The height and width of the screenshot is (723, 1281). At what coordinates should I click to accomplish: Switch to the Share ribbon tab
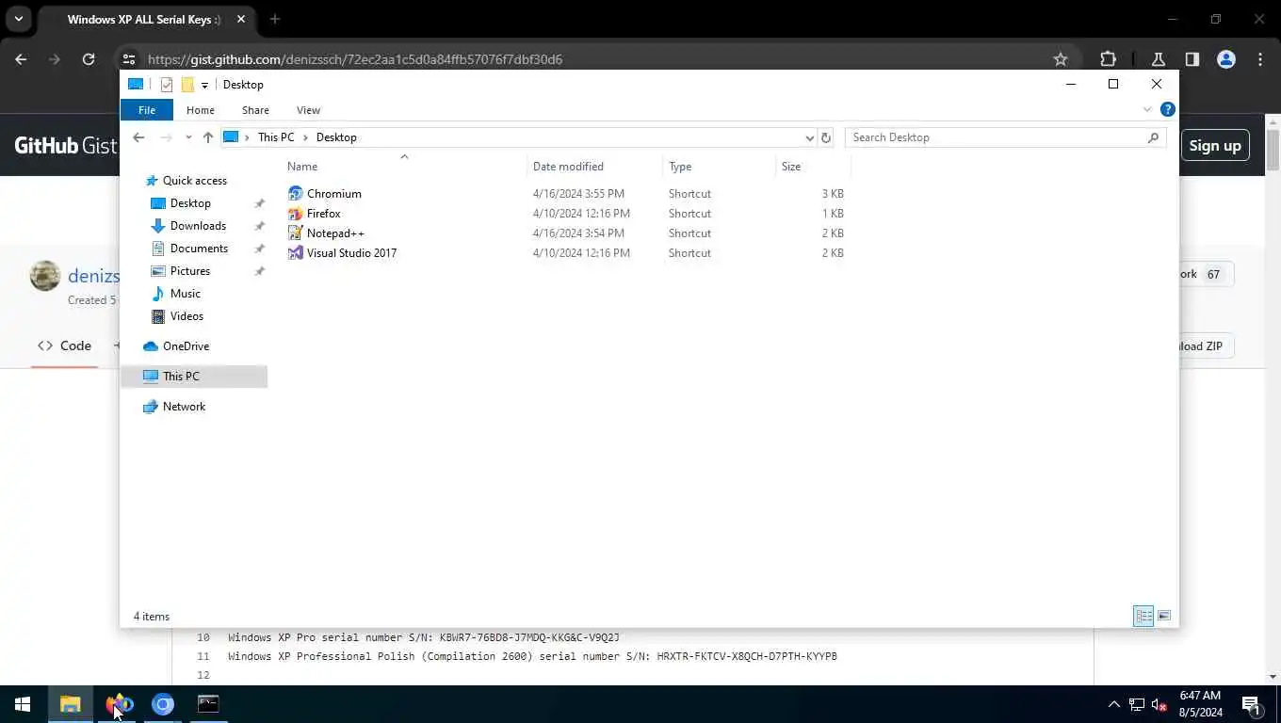[x=255, y=110]
